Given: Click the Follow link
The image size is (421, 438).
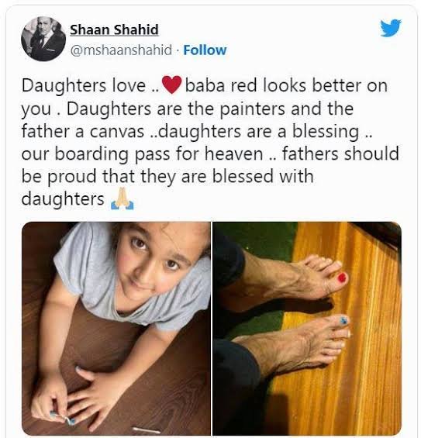Looking at the screenshot, I should (x=205, y=50).
